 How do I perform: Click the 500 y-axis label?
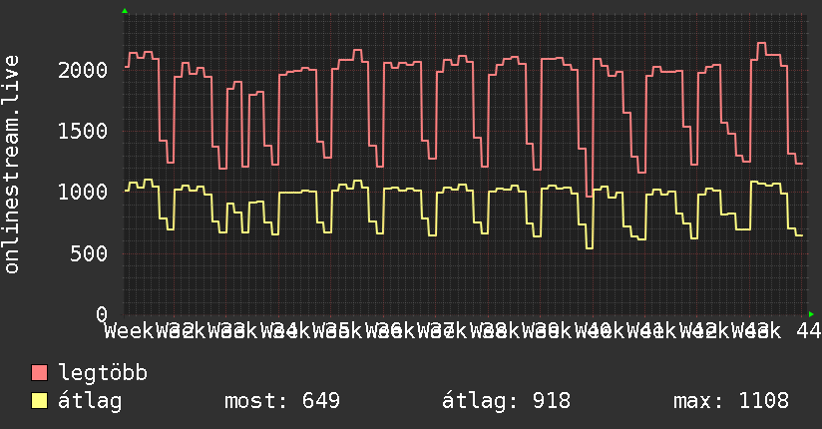pyautogui.click(x=89, y=253)
